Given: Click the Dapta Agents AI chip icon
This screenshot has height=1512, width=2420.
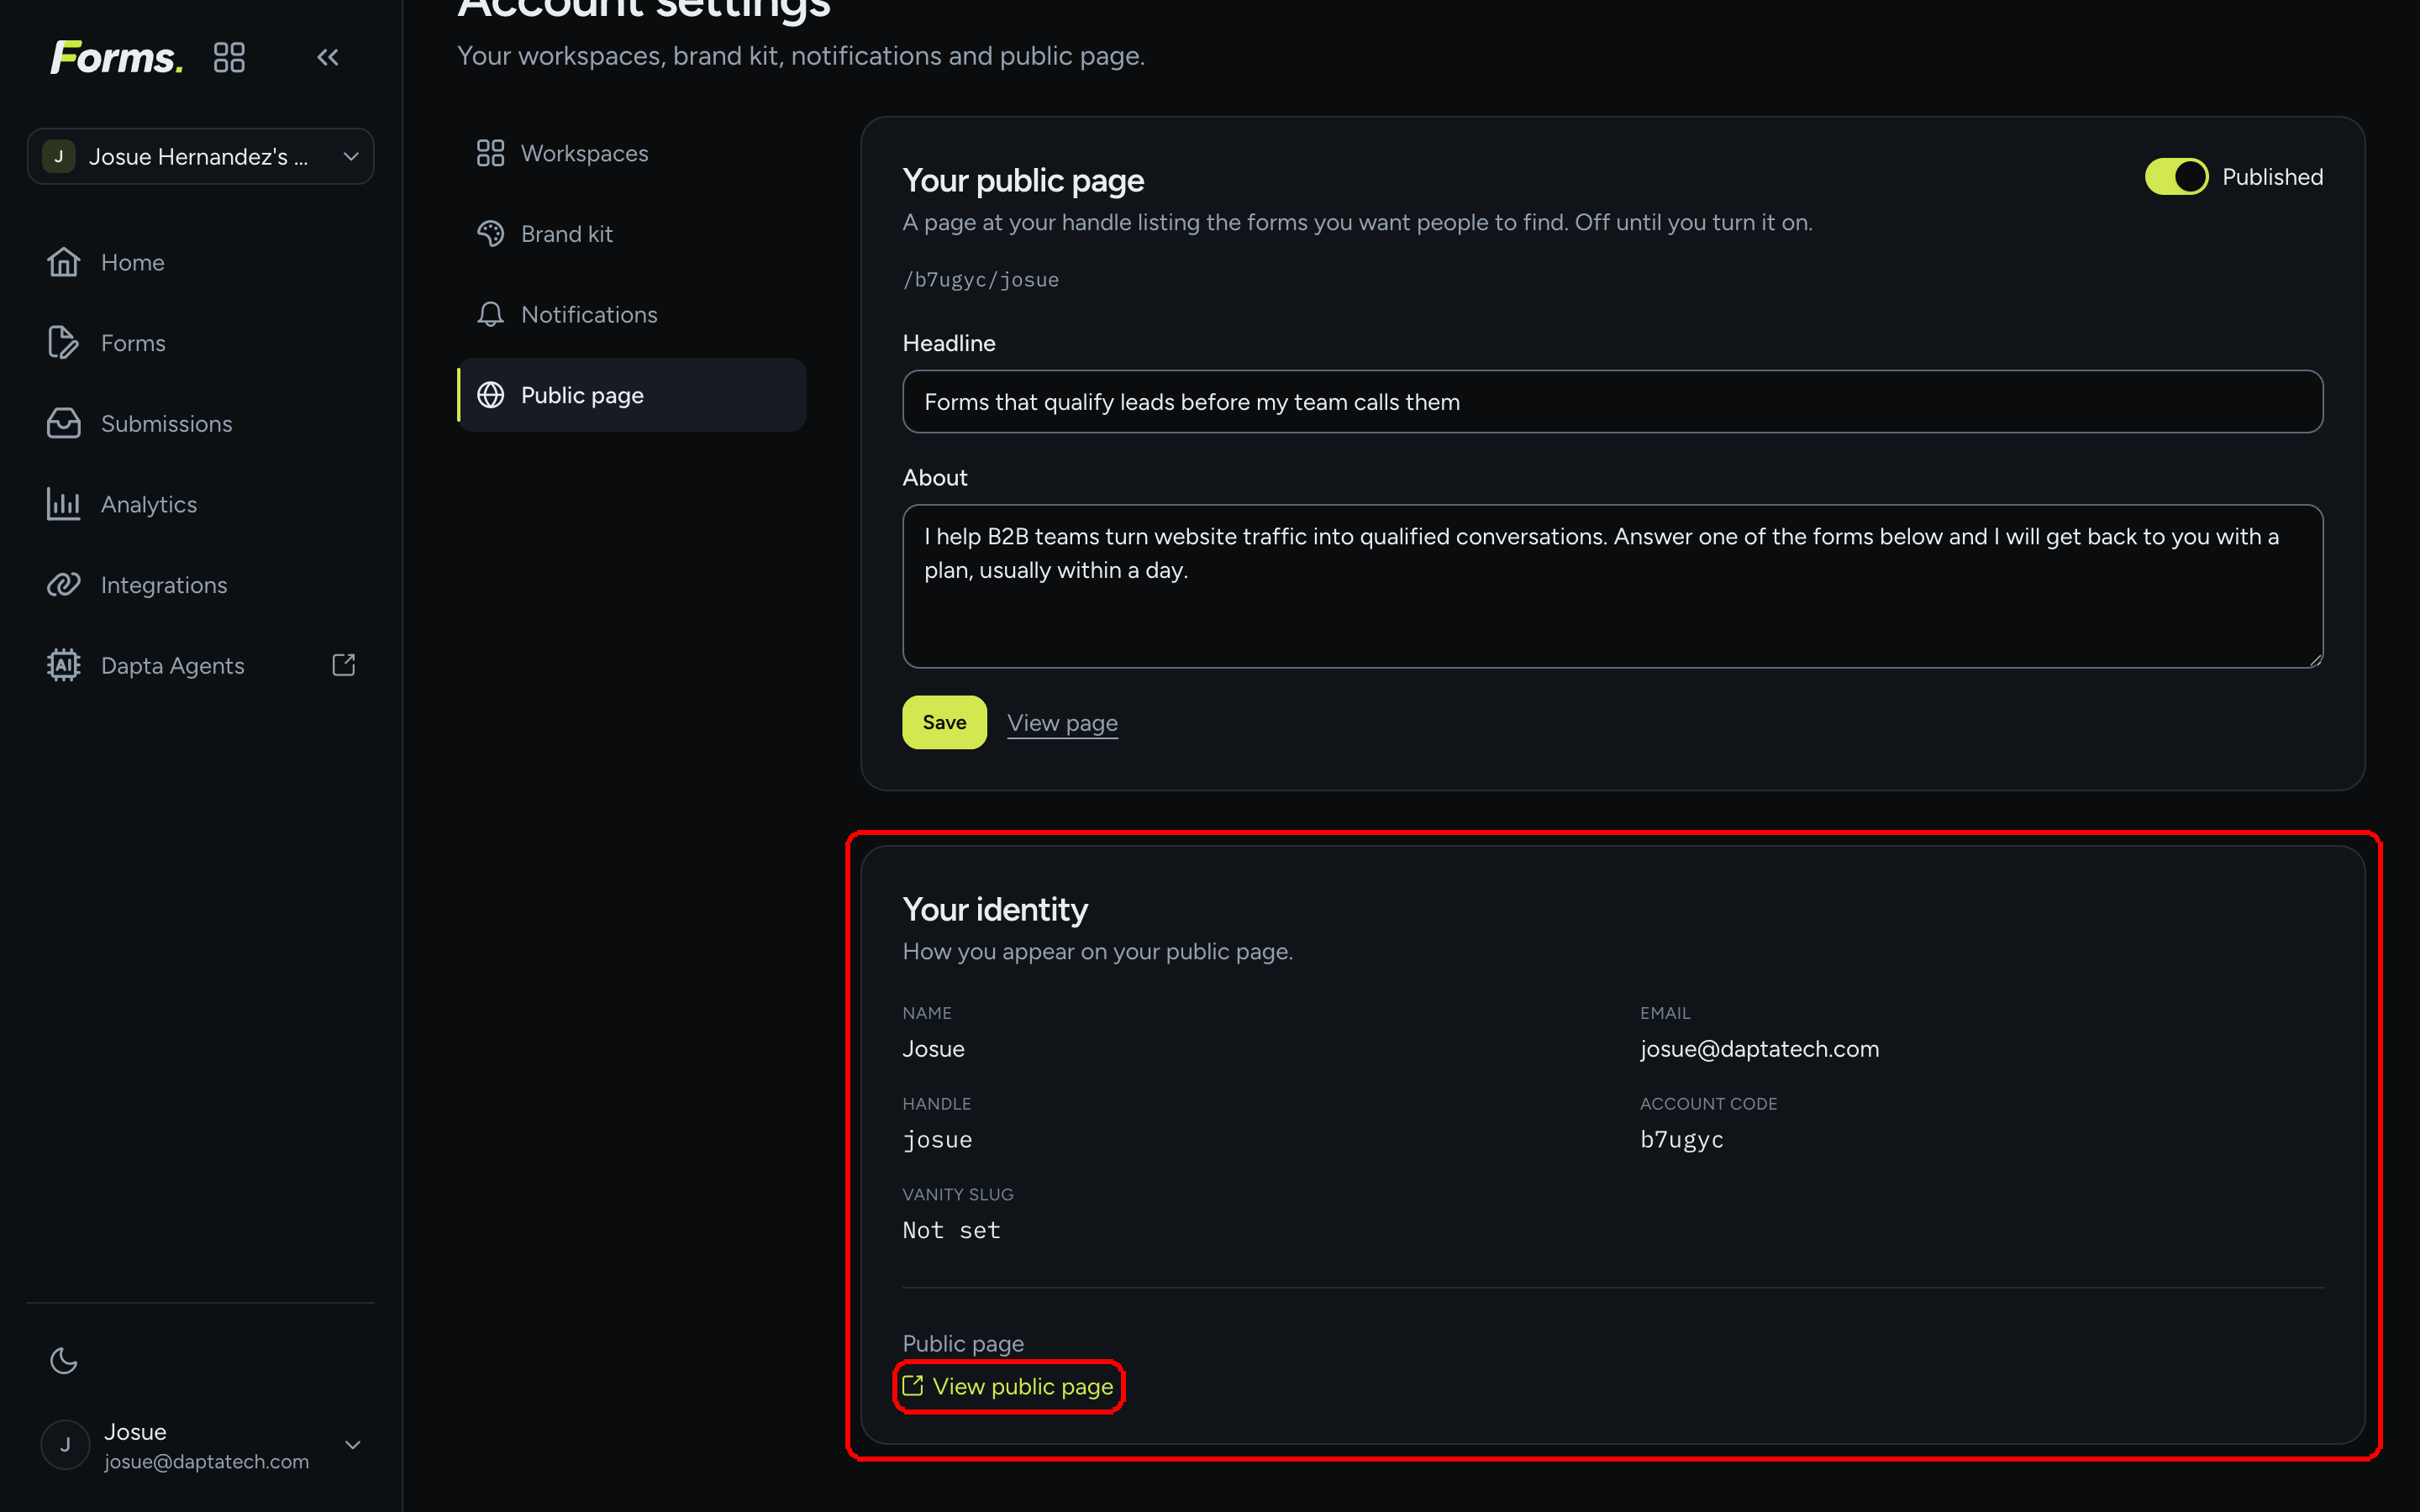Looking at the screenshot, I should tap(63, 665).
